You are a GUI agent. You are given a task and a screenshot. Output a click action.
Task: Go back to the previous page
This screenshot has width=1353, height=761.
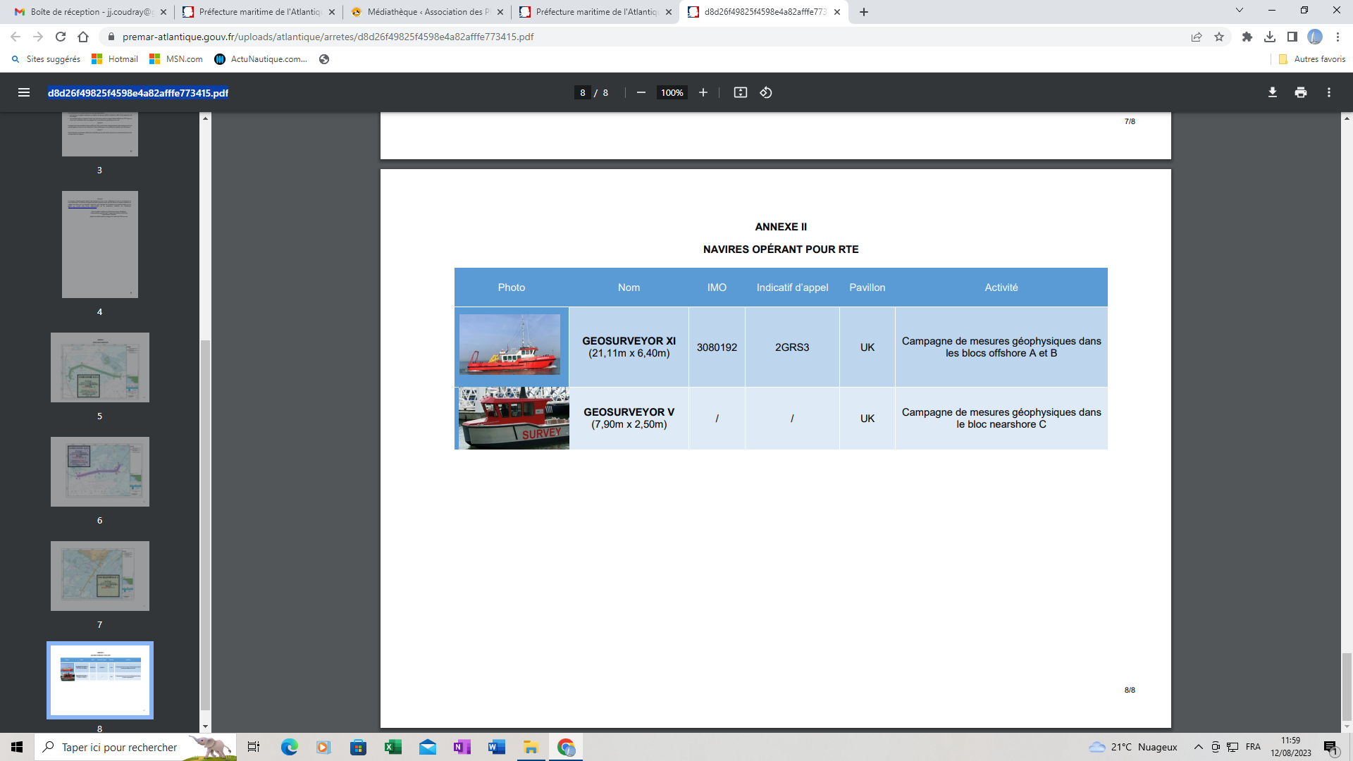click(16, 37)
